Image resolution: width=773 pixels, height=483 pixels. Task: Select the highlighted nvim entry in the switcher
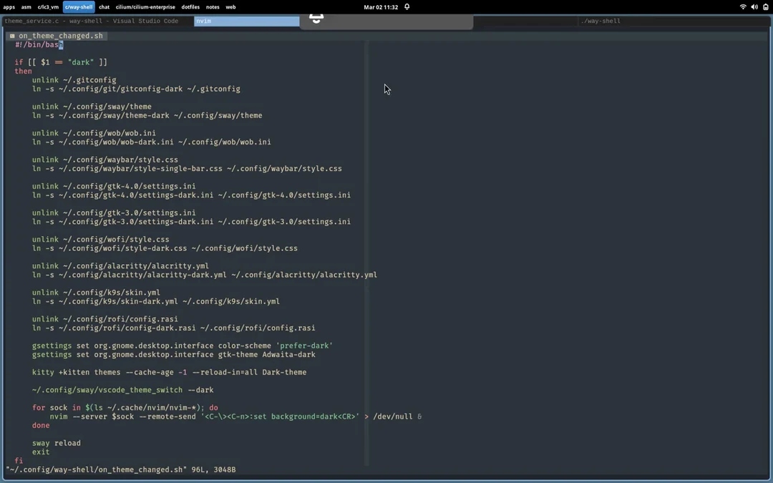[x=246, y=21]
